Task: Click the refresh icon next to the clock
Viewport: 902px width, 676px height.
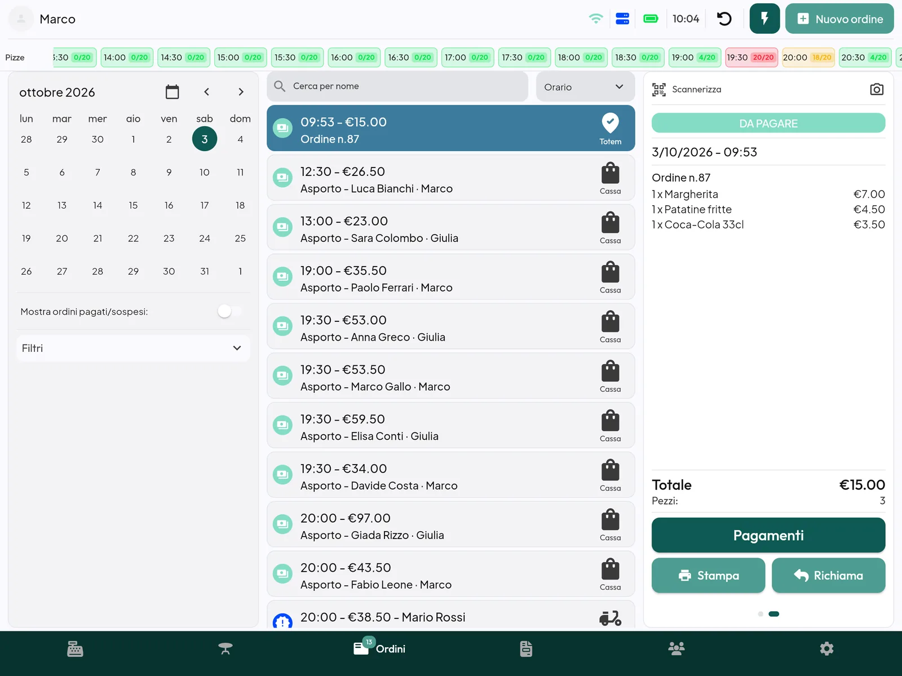Action: tap(724, 19)
